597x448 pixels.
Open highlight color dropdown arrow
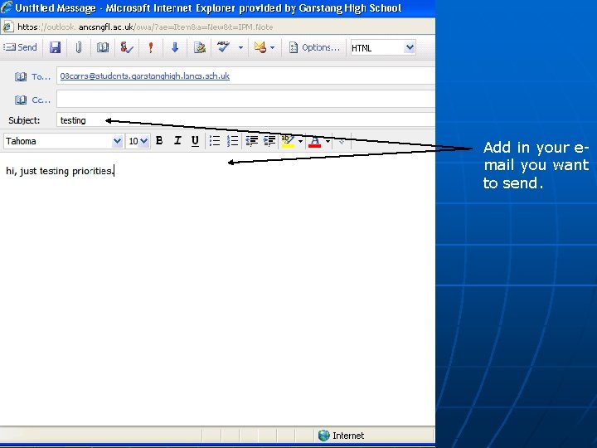(x=300, y=141)
